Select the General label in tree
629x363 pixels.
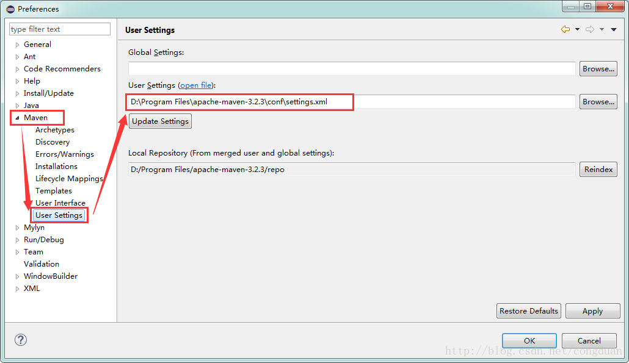pos(37,45)
